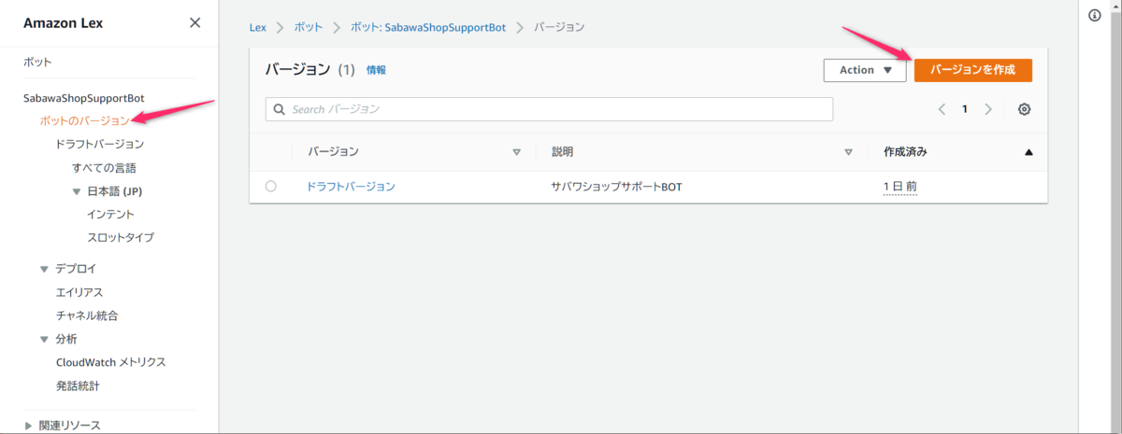Close the Amazon Lex sidebar panel
This screenshot has height=434, width=1122.
coord(194,22)
